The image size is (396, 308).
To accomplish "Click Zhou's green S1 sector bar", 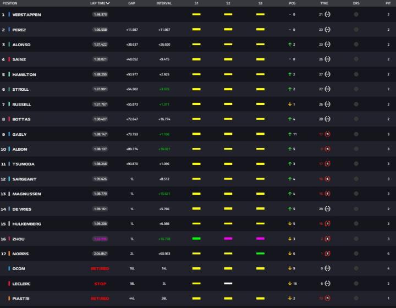I will [196, 239].
